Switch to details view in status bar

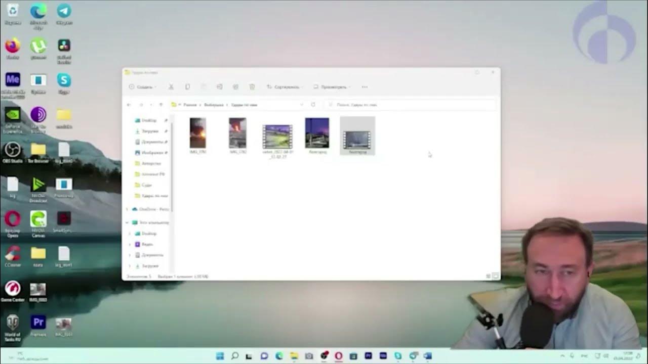(488, 277)
